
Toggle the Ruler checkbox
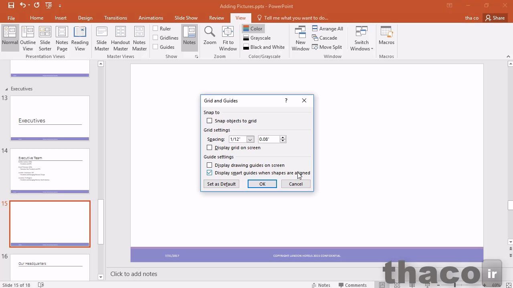[156, 29]
